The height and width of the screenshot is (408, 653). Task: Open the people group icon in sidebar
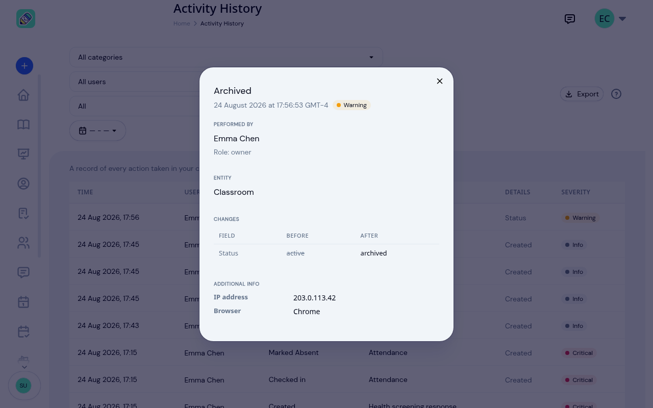pyautogui.click(x=23, y=243)
